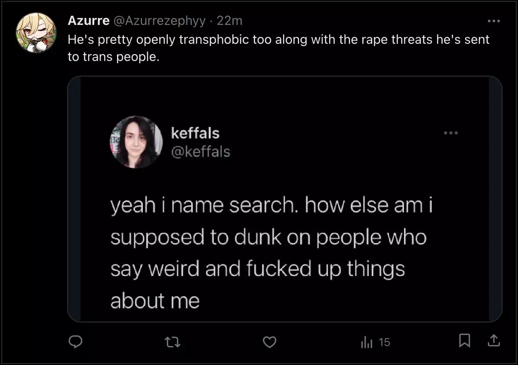Open the @Azurrezephyy handle profile
The image size is (518, 365).
tap(159, 21)
